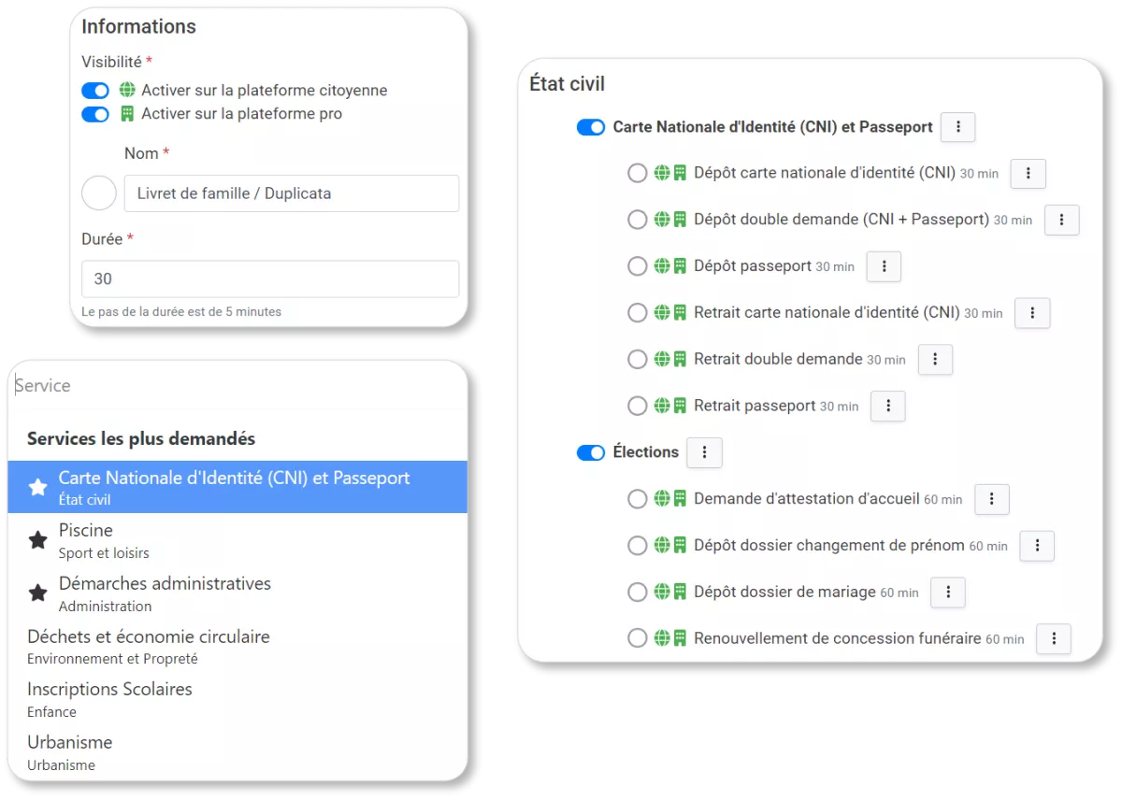Open options dropdown for Dépôt double demande

pyautogui.click(x=1062, y=221)
